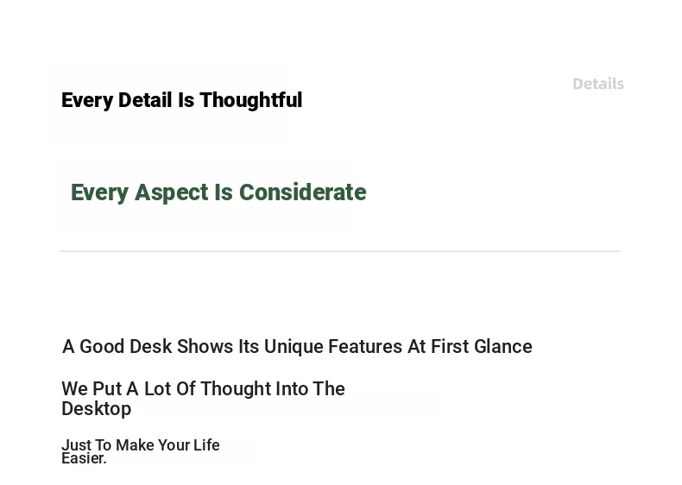The width and height of the screenshot is (682, 485).
Task: Click the word Features in the desk sentence
Action: click(x=365, y=347)
